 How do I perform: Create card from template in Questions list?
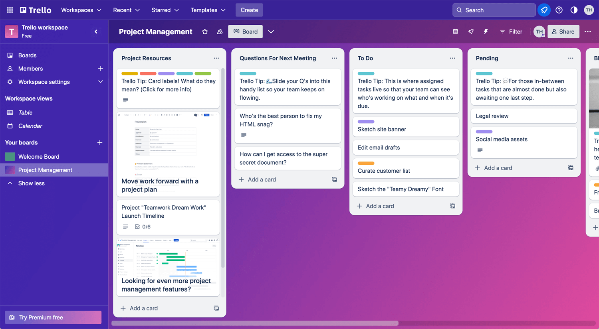[x=335, y=179]
